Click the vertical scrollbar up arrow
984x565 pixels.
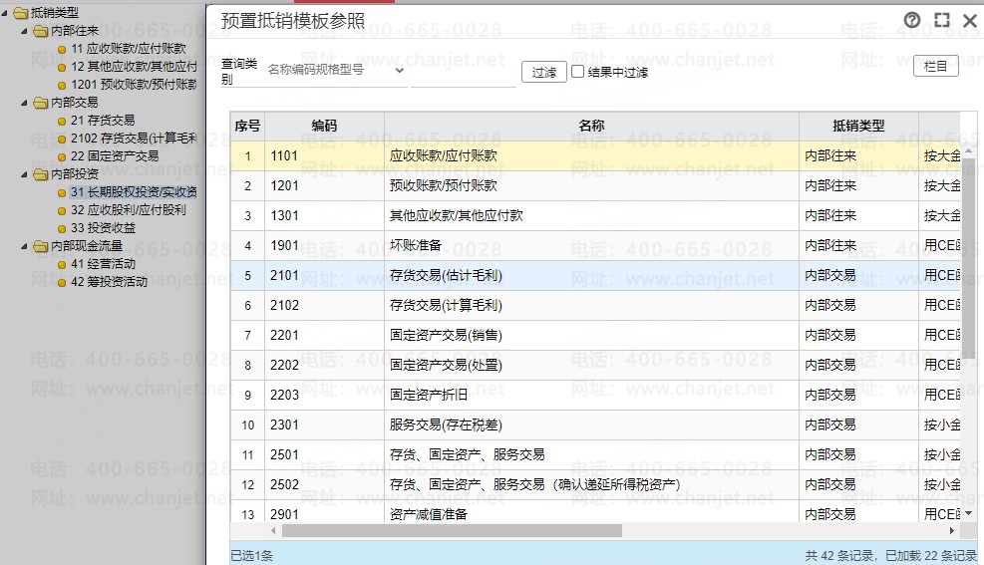pyautogui.click(x=969, y=150)
